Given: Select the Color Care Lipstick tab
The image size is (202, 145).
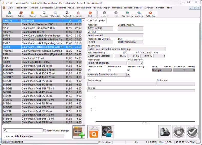Looking at the screenshot, I should click(96, 21).
